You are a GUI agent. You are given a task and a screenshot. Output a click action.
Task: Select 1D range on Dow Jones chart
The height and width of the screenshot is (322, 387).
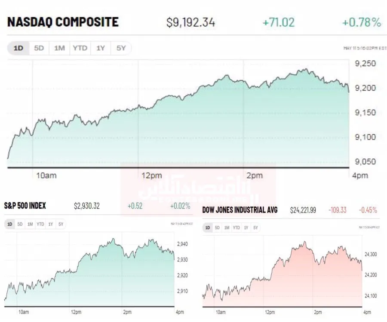208,228
